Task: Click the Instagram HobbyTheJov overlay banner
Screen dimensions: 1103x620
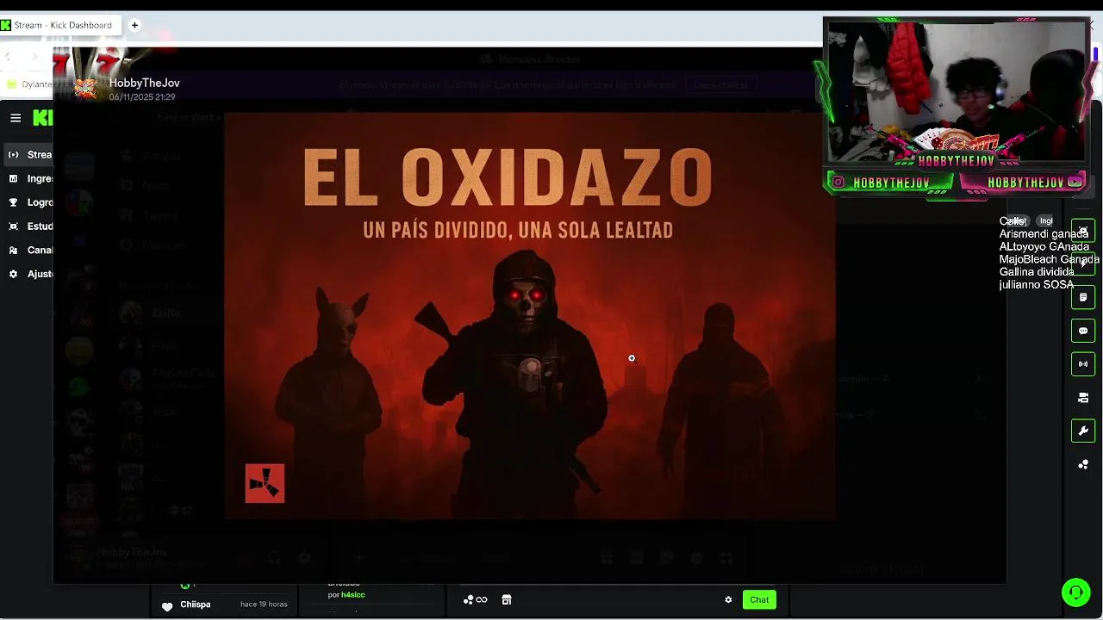Action: point(890,183)
